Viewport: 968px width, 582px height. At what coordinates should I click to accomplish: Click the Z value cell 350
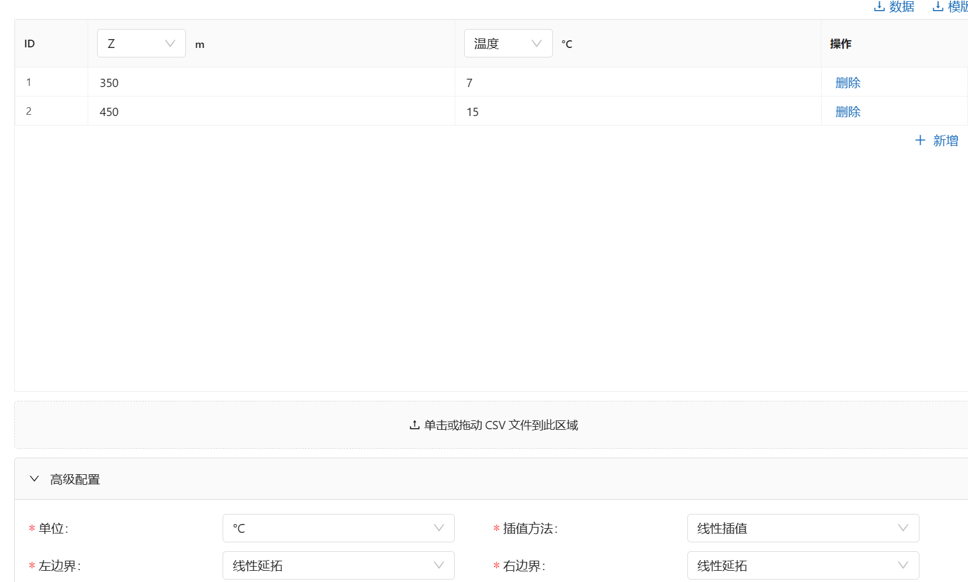271,82
